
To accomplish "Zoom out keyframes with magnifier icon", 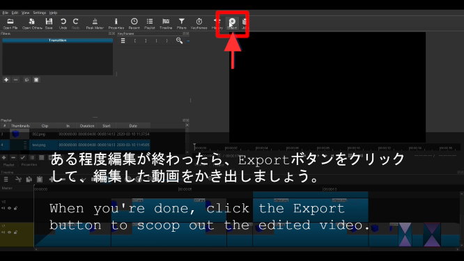I will pyautogui.click(x=179, y=40).
